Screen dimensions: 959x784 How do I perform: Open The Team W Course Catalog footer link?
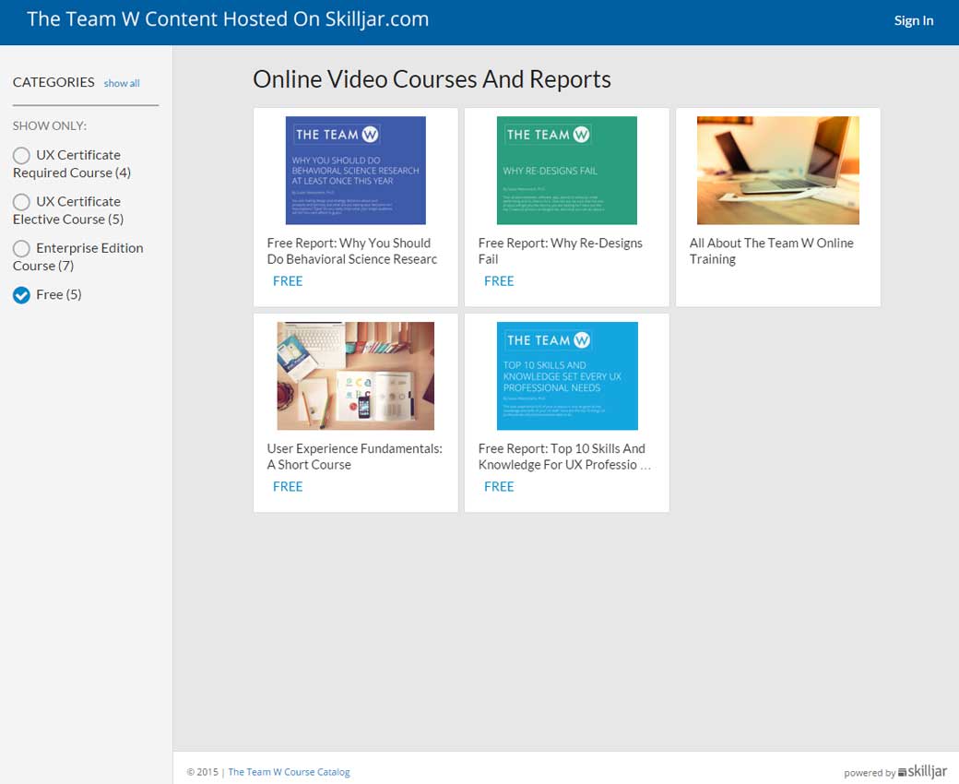pos(289,772)
